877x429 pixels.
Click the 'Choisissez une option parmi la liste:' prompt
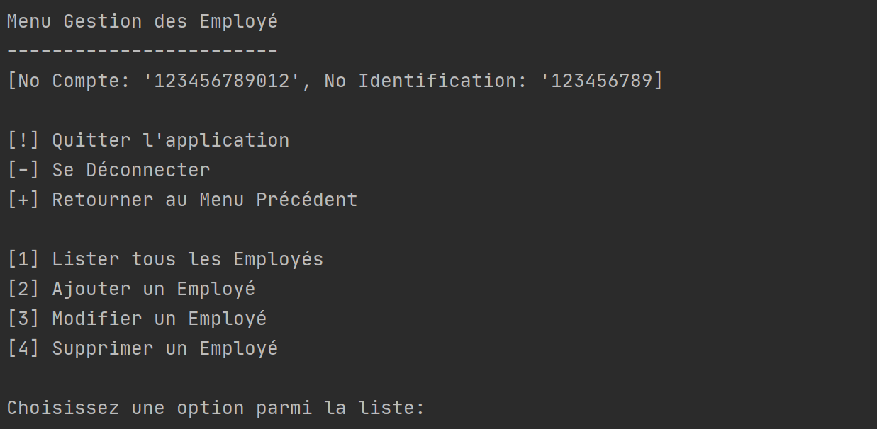coord(216,408)
